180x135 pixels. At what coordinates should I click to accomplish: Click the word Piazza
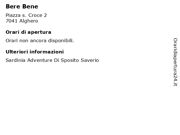pos(13,15)
